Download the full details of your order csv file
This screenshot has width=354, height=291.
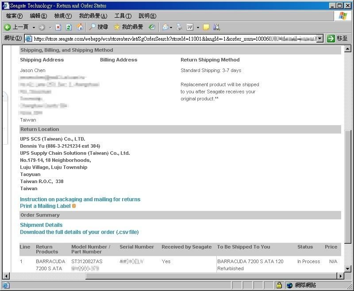tap(79, 232)
